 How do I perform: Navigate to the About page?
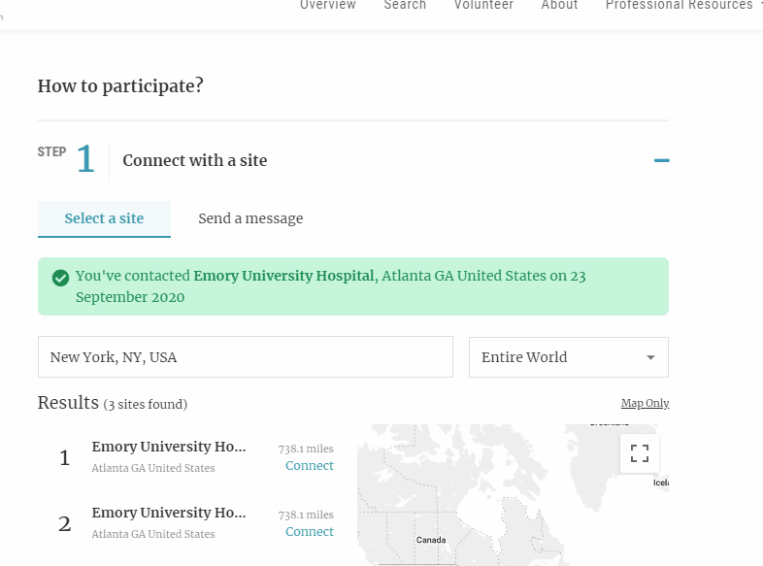tap(559, 6)
